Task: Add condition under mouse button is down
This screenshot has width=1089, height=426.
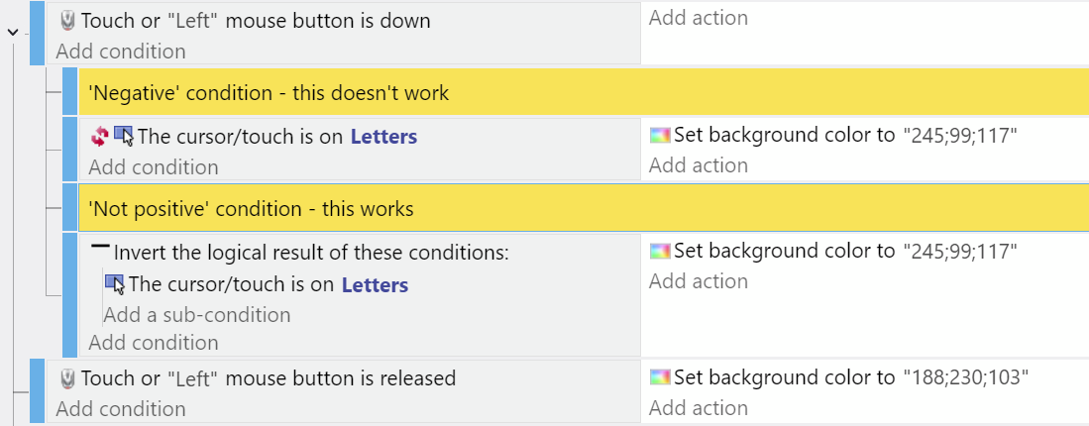Action: [x=121, y=52]
